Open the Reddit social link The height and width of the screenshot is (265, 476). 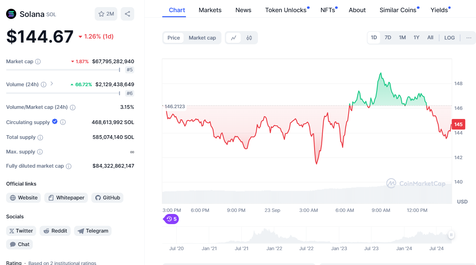coord(55,231)
